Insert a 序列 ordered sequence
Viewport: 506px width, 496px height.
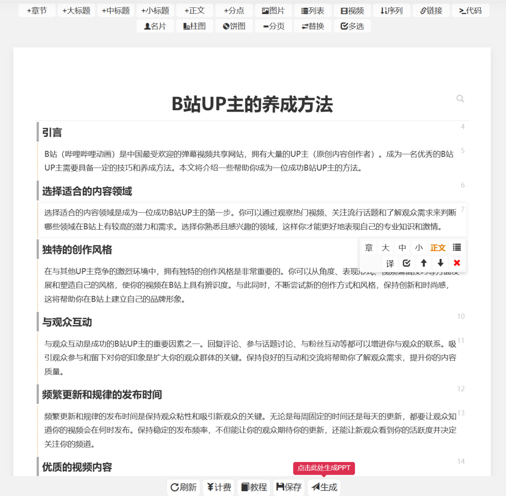pos(392,11)
